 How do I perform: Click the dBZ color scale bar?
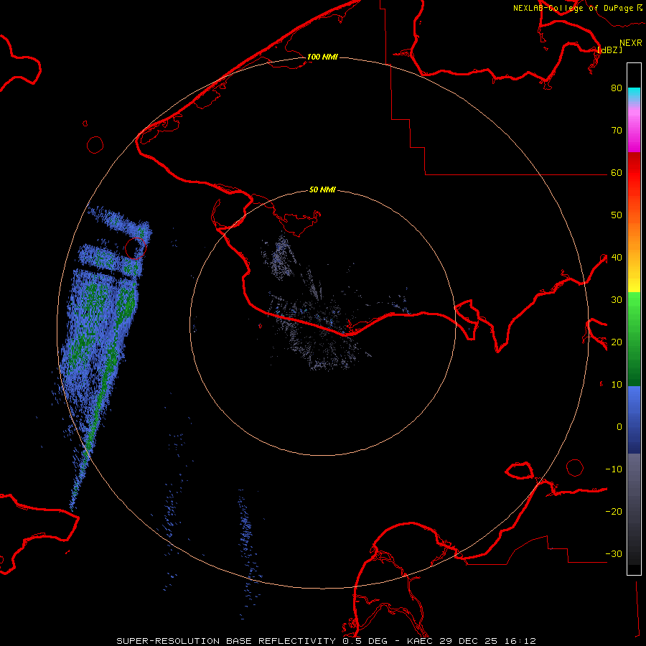pyautogui.click(x=634, y=319)
